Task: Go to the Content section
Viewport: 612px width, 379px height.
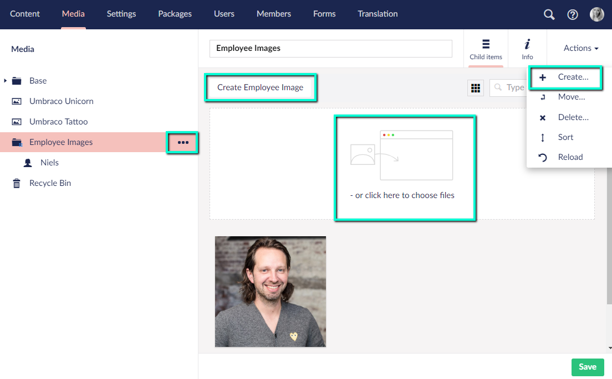Action: point(25,14)
